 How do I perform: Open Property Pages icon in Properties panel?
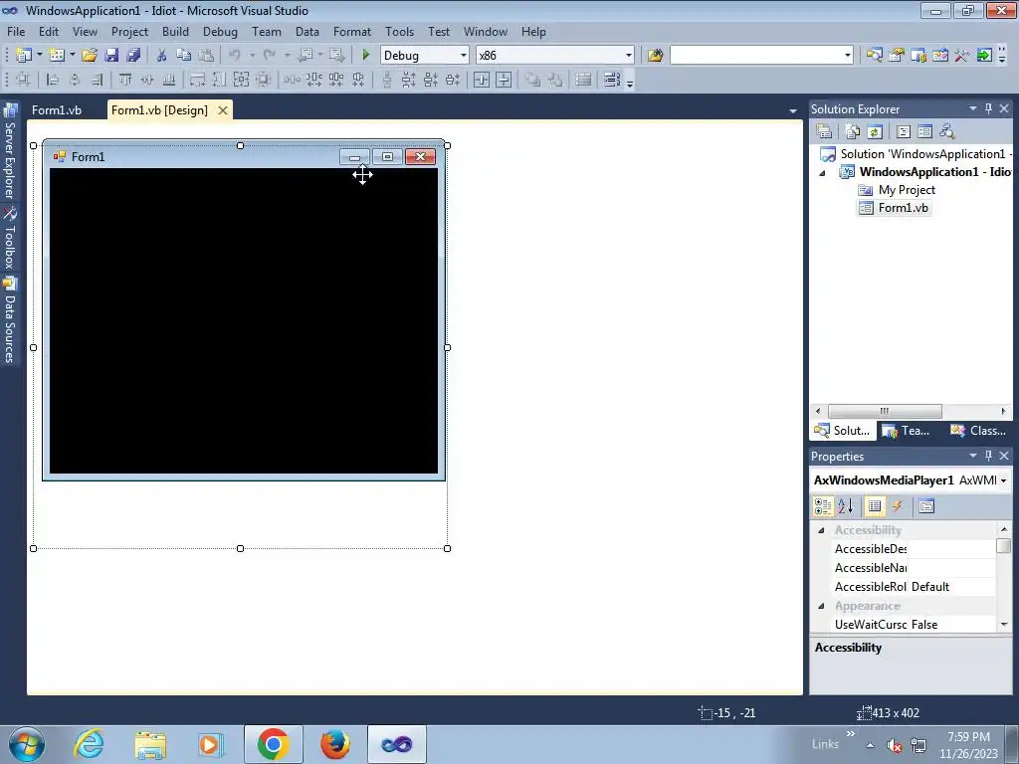[x=926, y=506]
